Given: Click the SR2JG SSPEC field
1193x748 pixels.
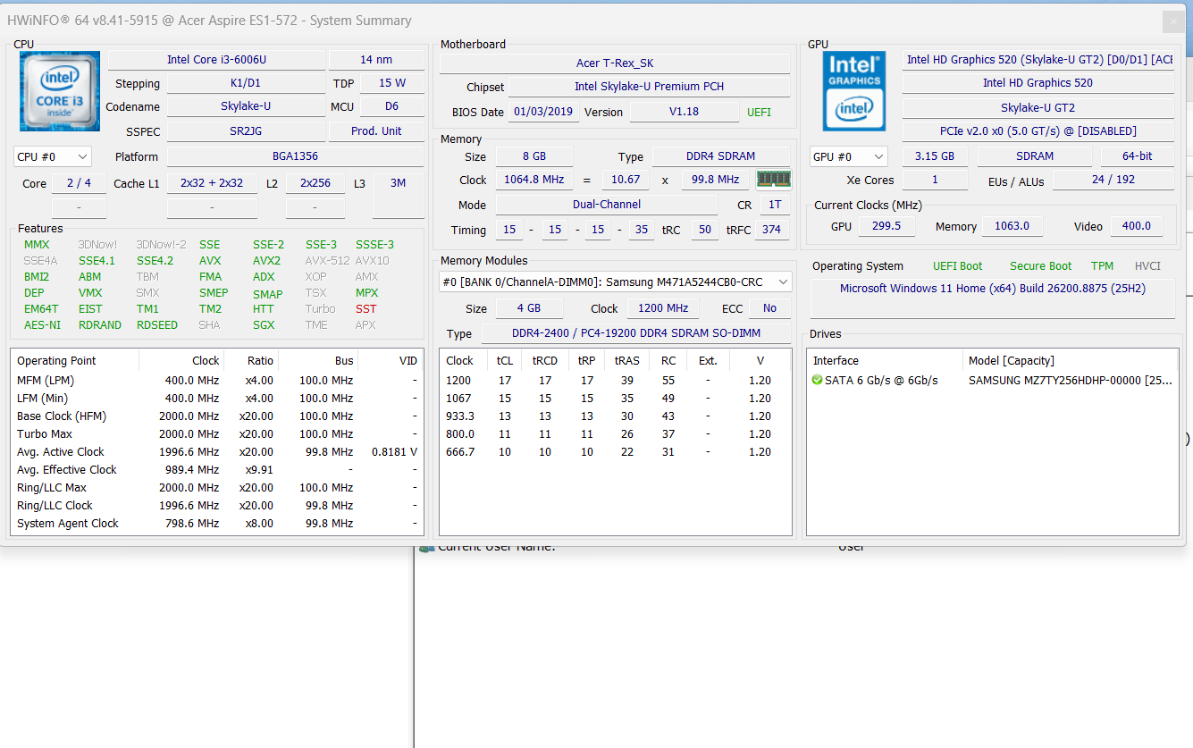Looking at the screenshot, I should (x=246, y=130).
